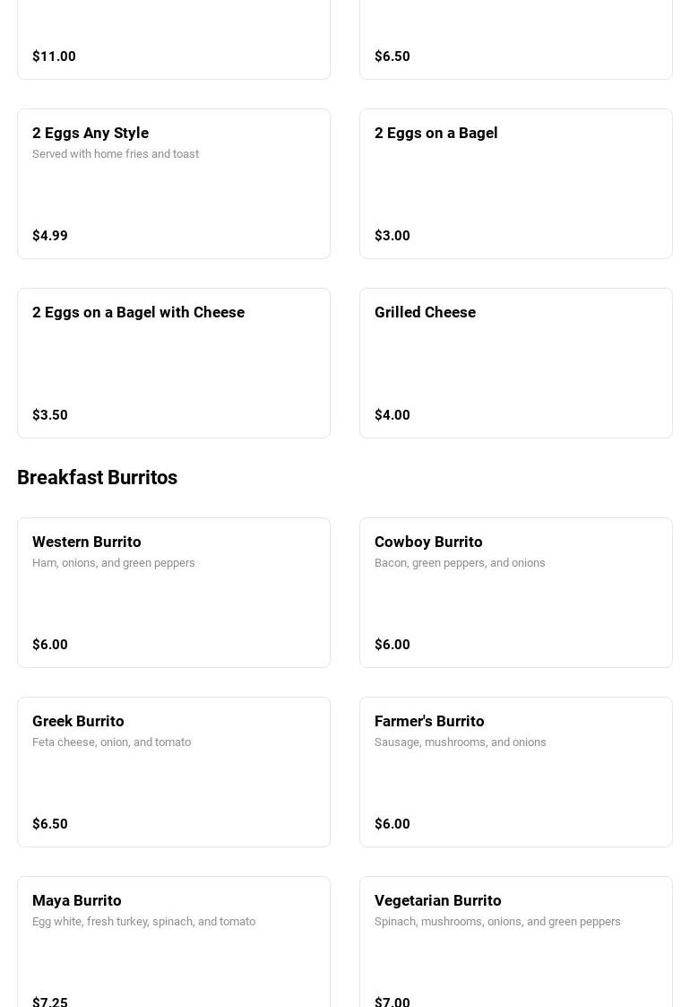Pick the Greek Burrito item
The image size is (690, 1007).
pos(174,772)
